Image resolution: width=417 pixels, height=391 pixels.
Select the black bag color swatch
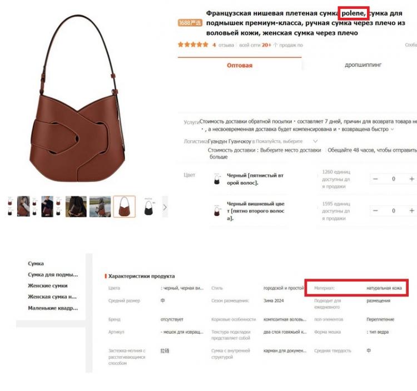(x=217, y=179)
